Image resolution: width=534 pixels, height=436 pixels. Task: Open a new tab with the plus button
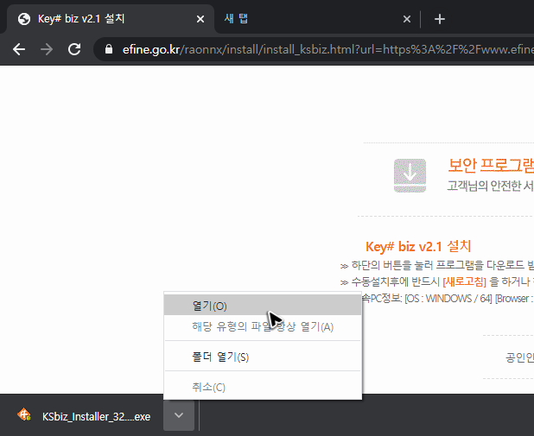440,19
